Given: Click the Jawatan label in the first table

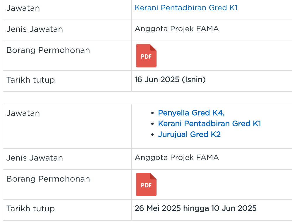Looking at the screenshot, I should [x=23, y=8].
